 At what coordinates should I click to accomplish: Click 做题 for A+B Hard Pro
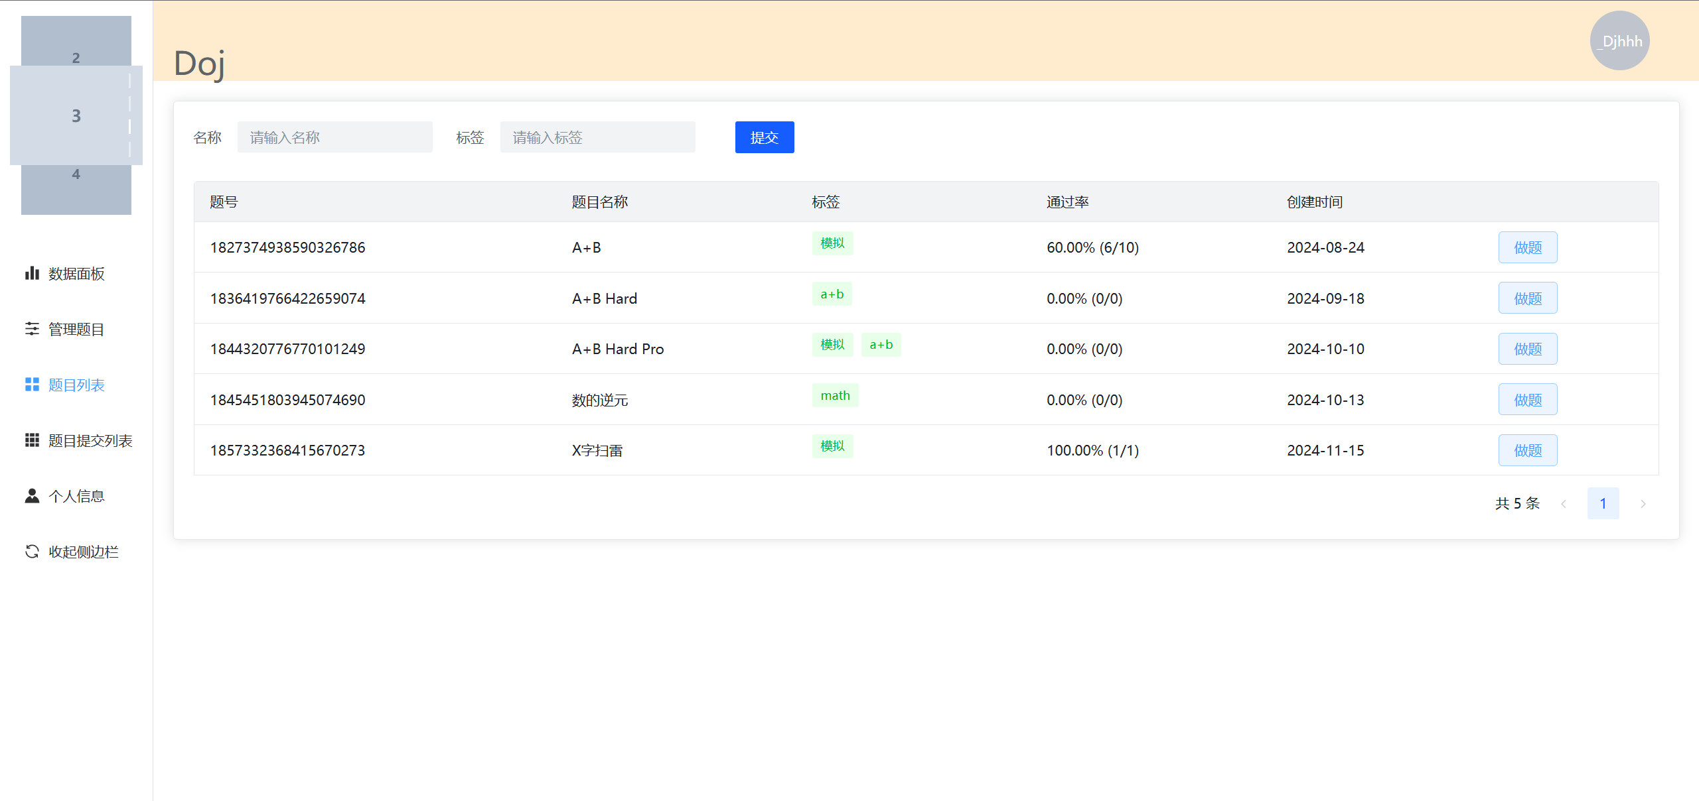[1528, 349]
